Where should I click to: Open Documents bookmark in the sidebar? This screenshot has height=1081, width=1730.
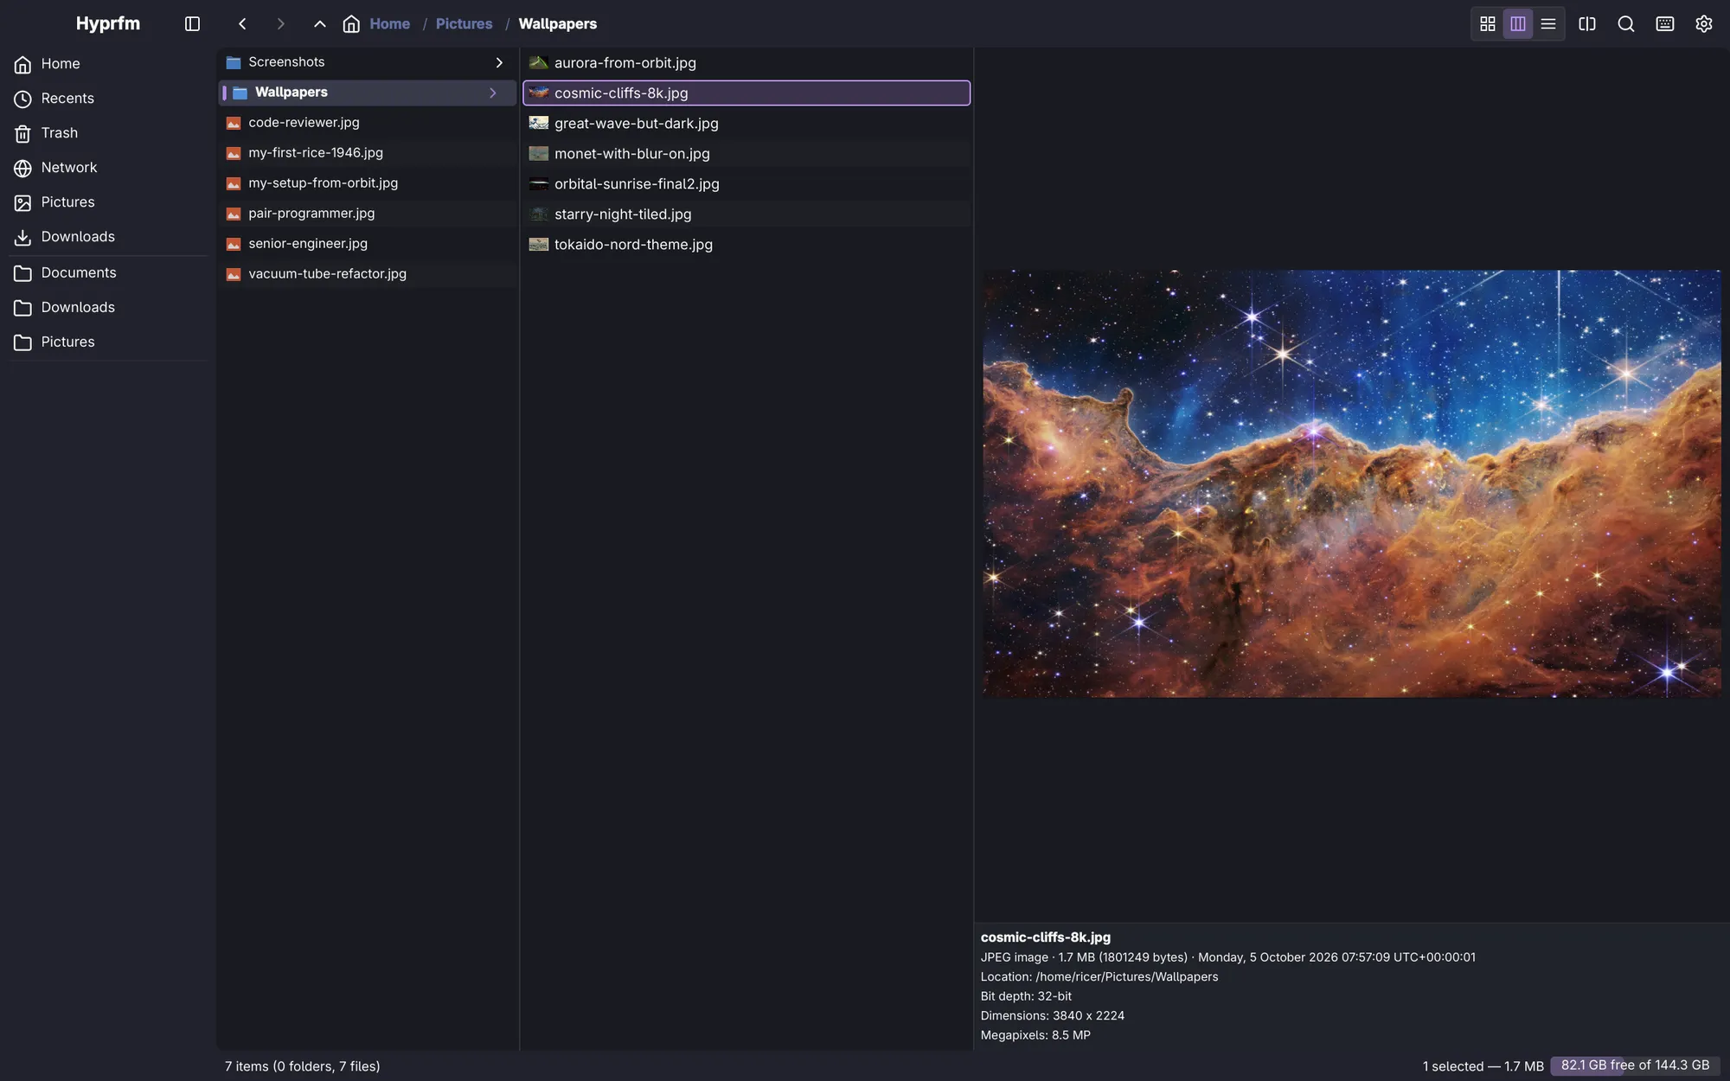coord(108,273)
